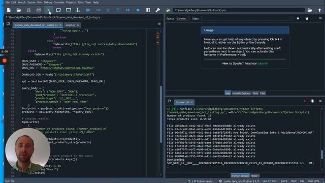Open Preferences wrench icon
325x183 pixels.
pos(158,10)
